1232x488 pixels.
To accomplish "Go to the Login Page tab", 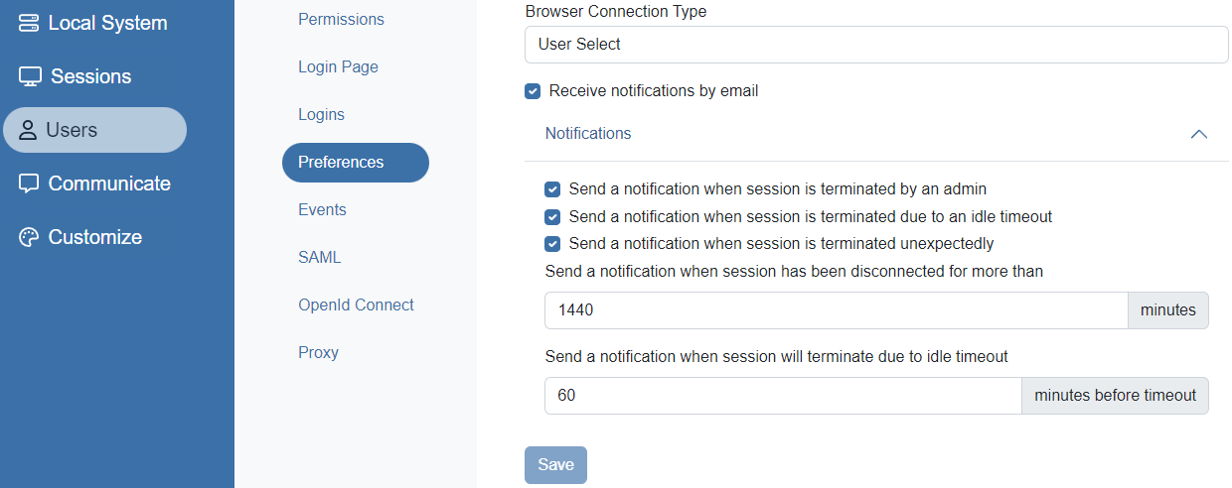I will [338, 67].
